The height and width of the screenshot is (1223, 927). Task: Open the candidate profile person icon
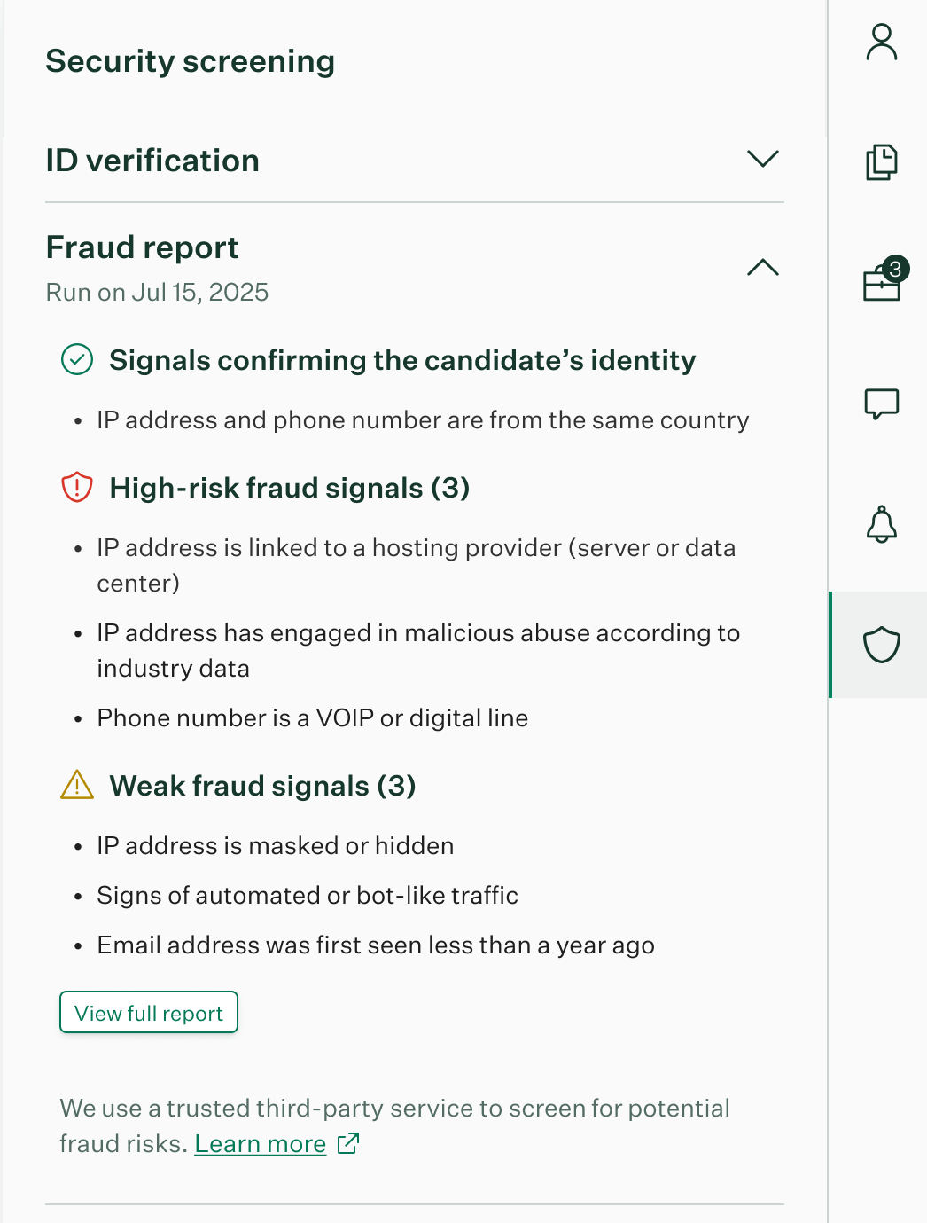(x=881, y=43)
